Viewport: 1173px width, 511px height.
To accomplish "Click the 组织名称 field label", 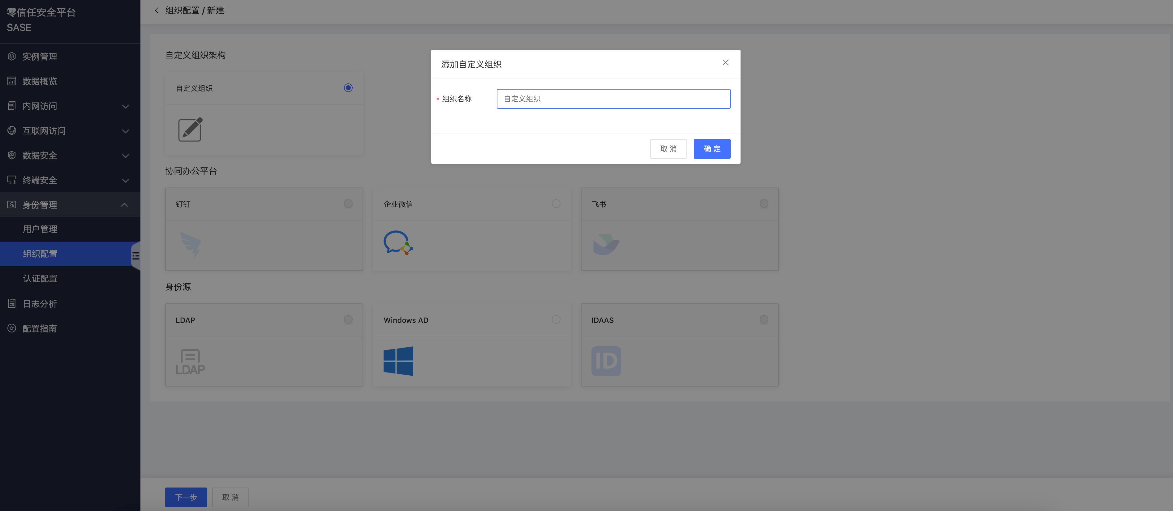I will 457,99.
